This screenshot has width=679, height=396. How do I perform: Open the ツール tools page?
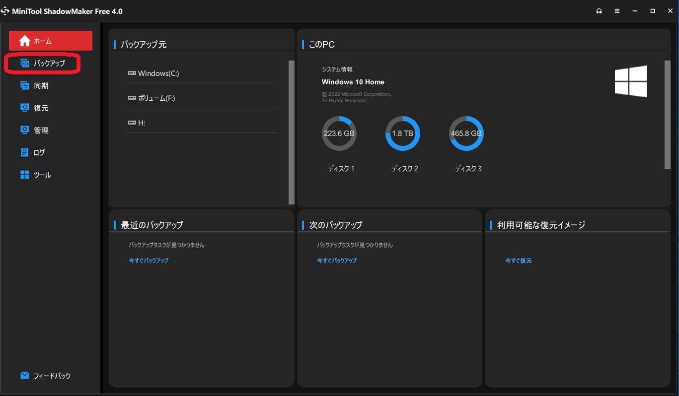[x=51, y=175]
